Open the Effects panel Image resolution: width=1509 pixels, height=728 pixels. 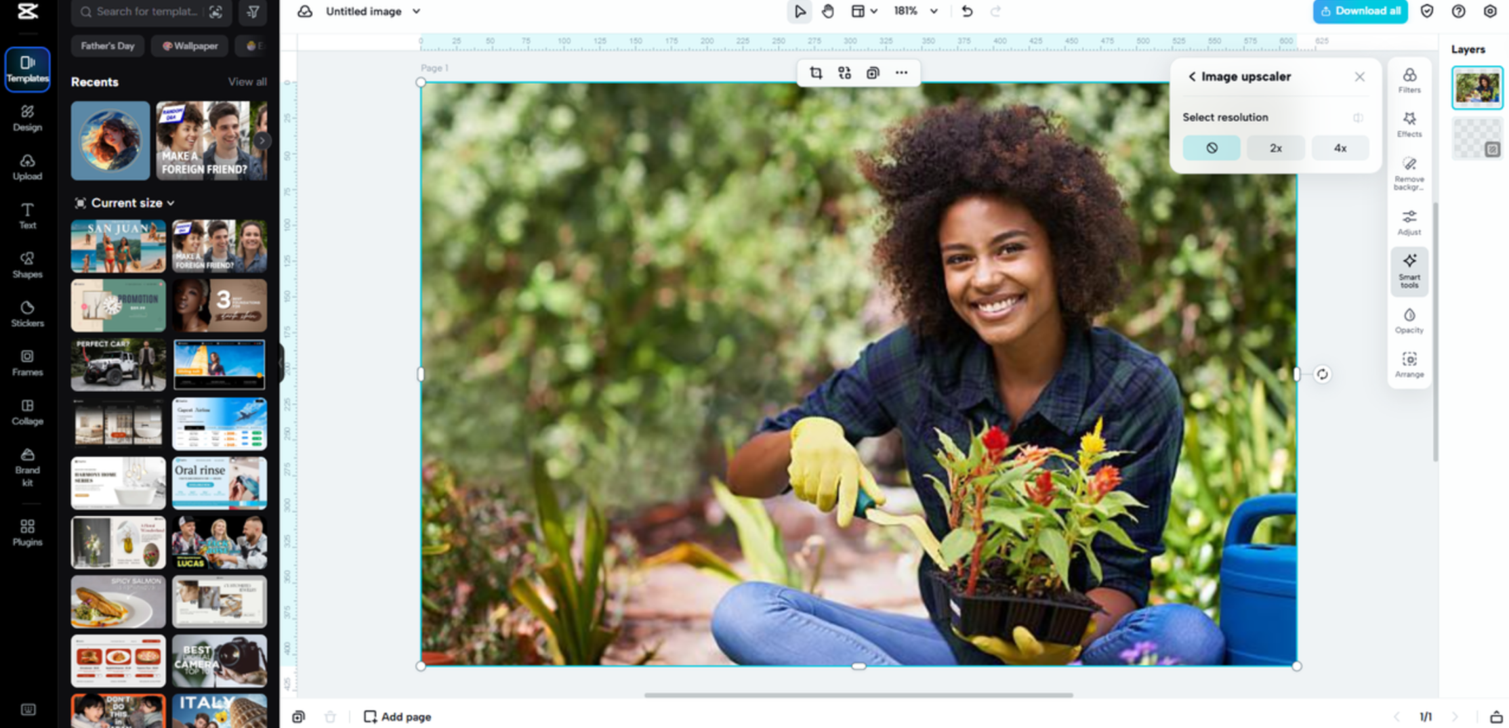pos(1410,123)
